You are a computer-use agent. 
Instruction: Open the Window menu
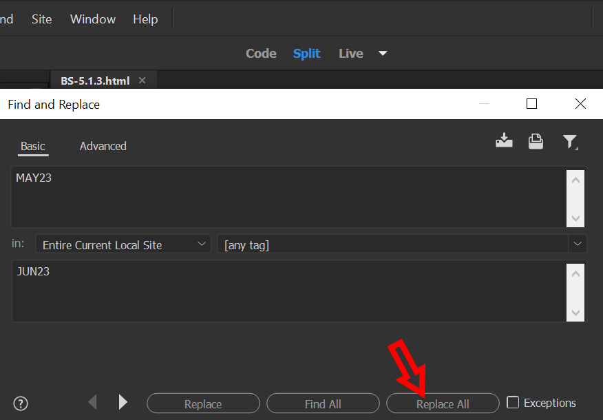tap(92, 19)
